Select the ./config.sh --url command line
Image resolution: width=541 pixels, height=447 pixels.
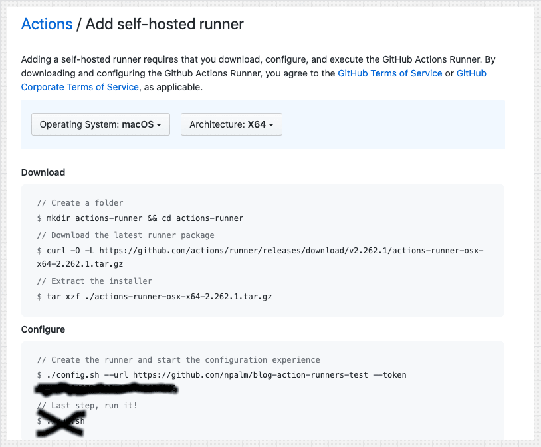tap(222, 375)
